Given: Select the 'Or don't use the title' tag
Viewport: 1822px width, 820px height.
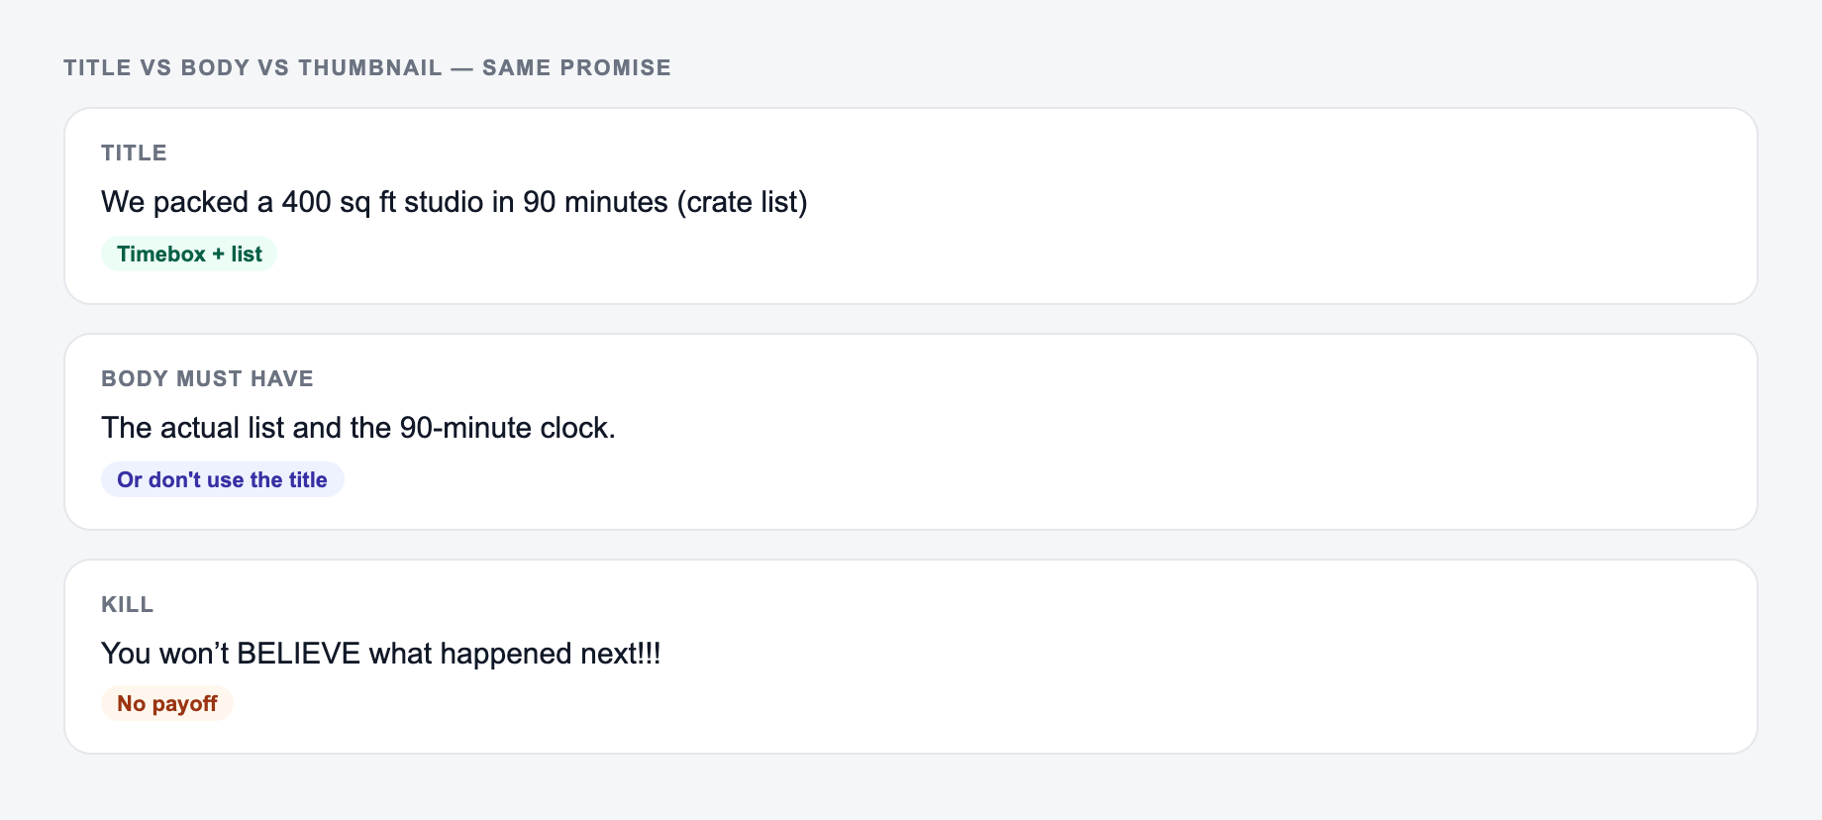Looking at the screenshot, I should pyautogui.click(x=222, y=479).
